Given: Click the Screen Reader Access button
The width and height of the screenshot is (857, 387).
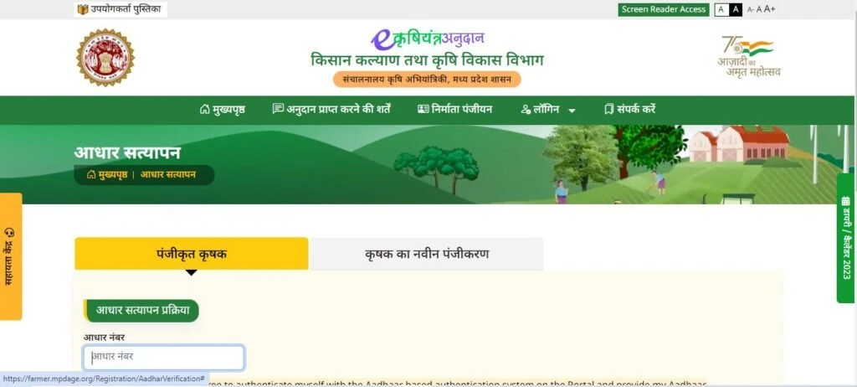Looking at the screenshot, I should 664,9.
